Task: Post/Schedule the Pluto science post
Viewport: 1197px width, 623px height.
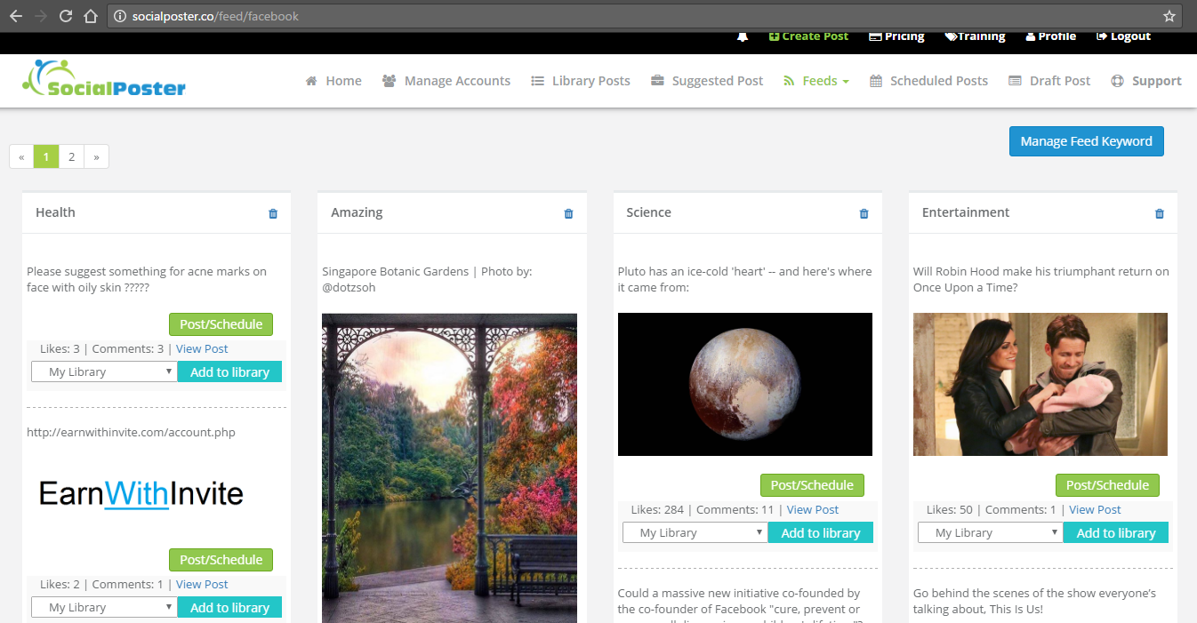Action: pyautogui.click(x=811, y=485)
